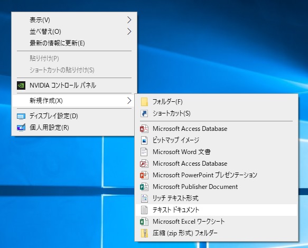Select the first Microsoft Access Database label

tap(190, 129)
